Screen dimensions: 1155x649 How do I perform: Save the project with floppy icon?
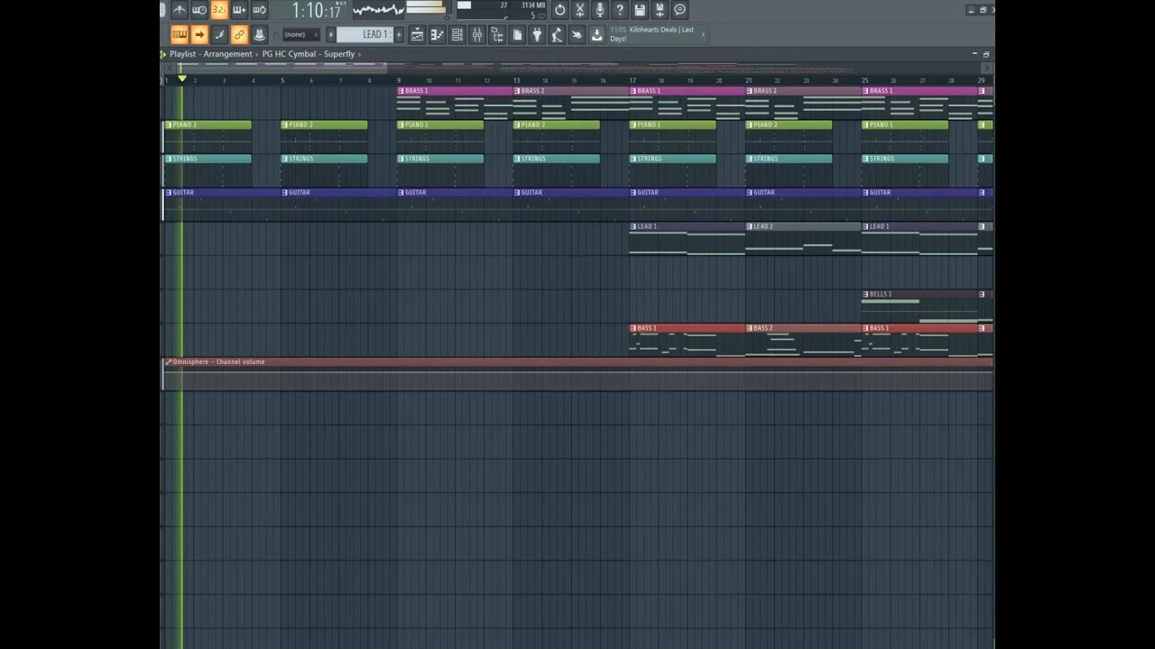tap(640, 10)
